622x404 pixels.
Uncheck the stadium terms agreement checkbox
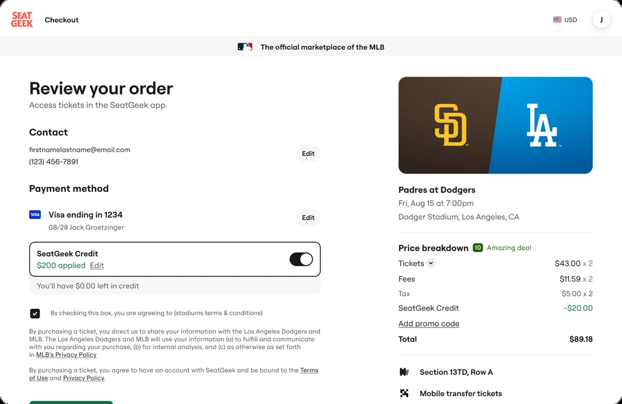pyautogui.click(x=35, y=313)
